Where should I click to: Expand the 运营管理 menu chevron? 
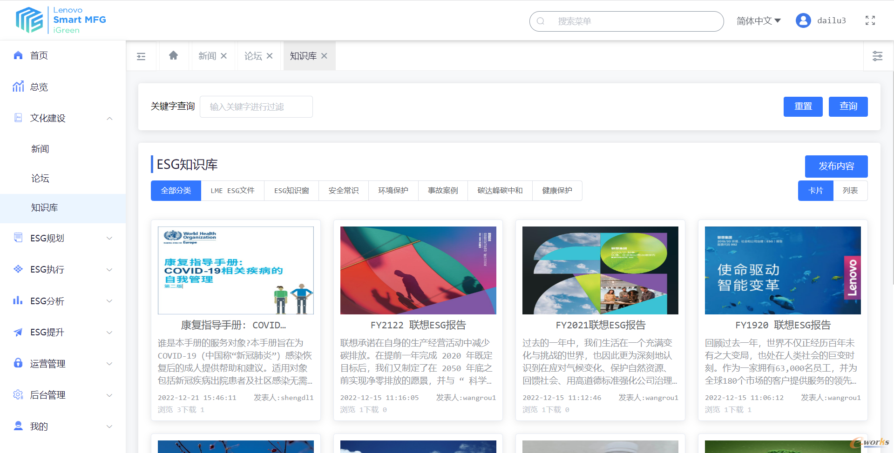click(x=109, y=364)
